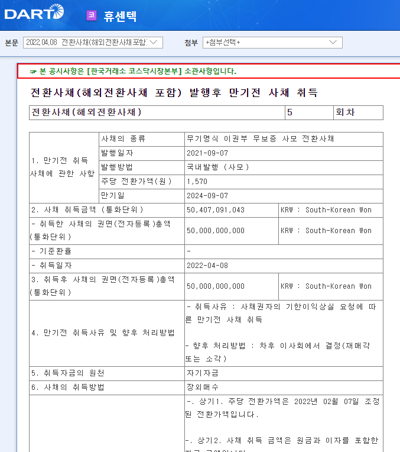Click the 2. 사채 취득금액 label

tap(87, 210)
